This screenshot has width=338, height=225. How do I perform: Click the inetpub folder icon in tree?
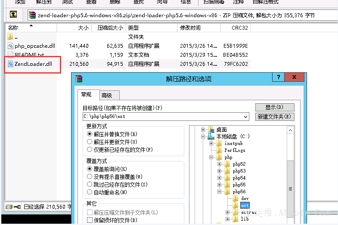(x=219, y=143)
